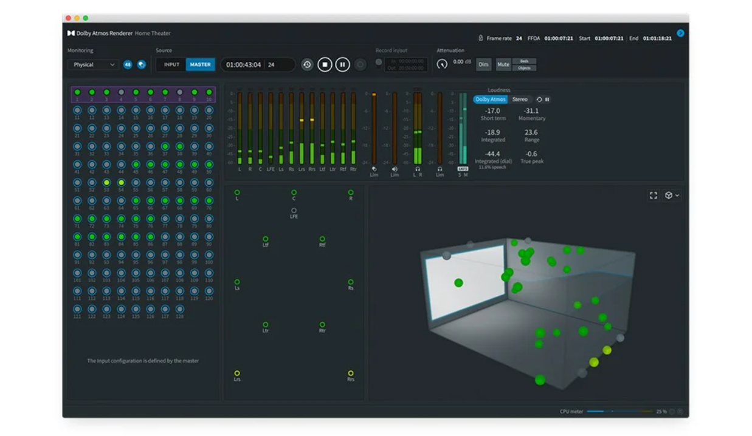Click the lock icon beside Frame rate
The width and height of the screenshot is (752, 436).
click(x=481, y=38)
